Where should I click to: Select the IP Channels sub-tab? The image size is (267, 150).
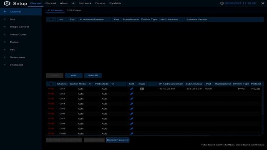(x=55, y=10)
